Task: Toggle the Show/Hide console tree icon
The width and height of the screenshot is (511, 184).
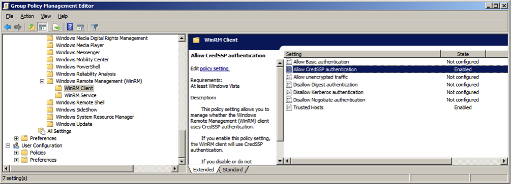Action: (x=42, y=27)
